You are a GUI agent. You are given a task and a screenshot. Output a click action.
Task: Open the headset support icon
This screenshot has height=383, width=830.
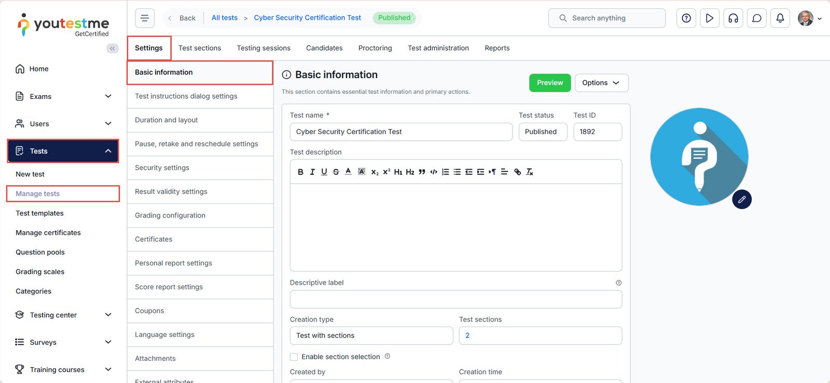(733, 18)
